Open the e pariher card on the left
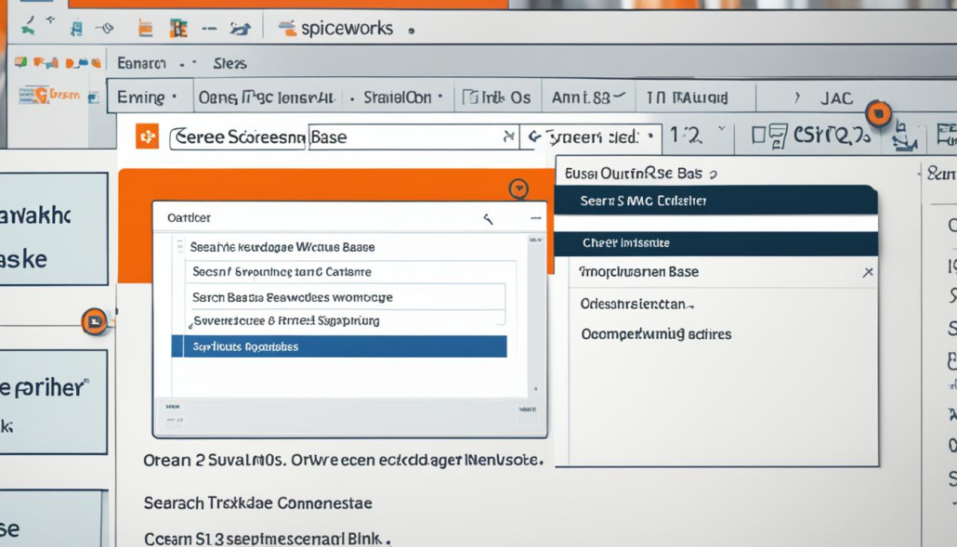The width and height of the screenshot is (957, 547). click(54, 402)
